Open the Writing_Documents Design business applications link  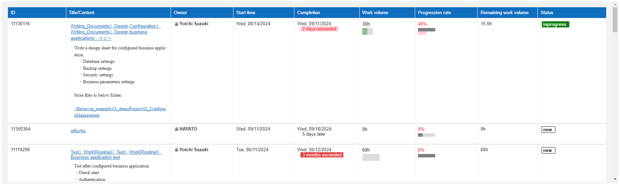tap(116, 32)
